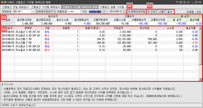Screen dimensions: 203x108
Task: Open the calendar picker for the start date
Action: pos(104,12)
